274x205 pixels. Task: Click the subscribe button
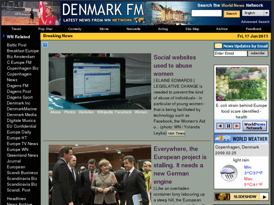258,53
